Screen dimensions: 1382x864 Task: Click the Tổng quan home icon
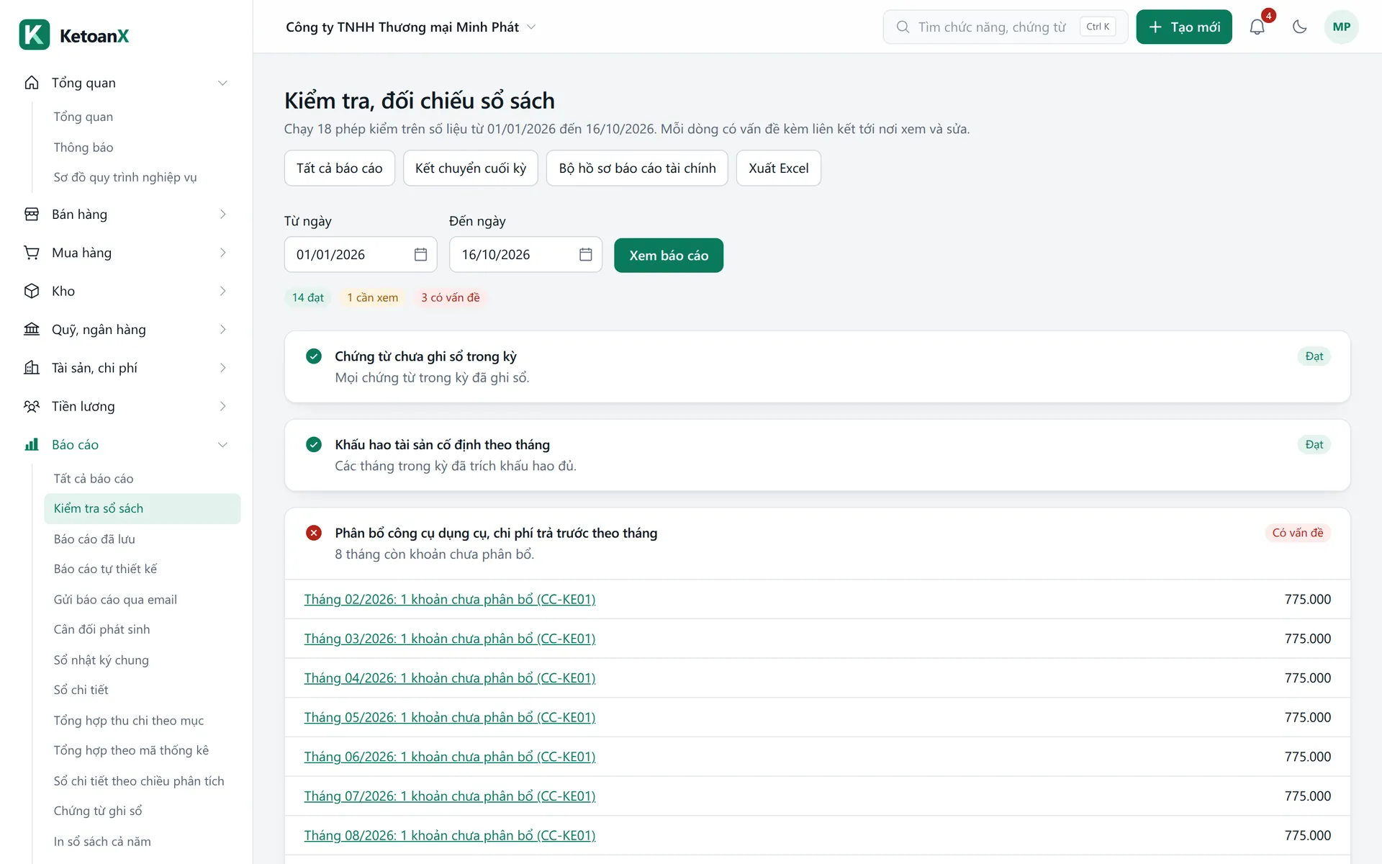(x=32, y=83)
